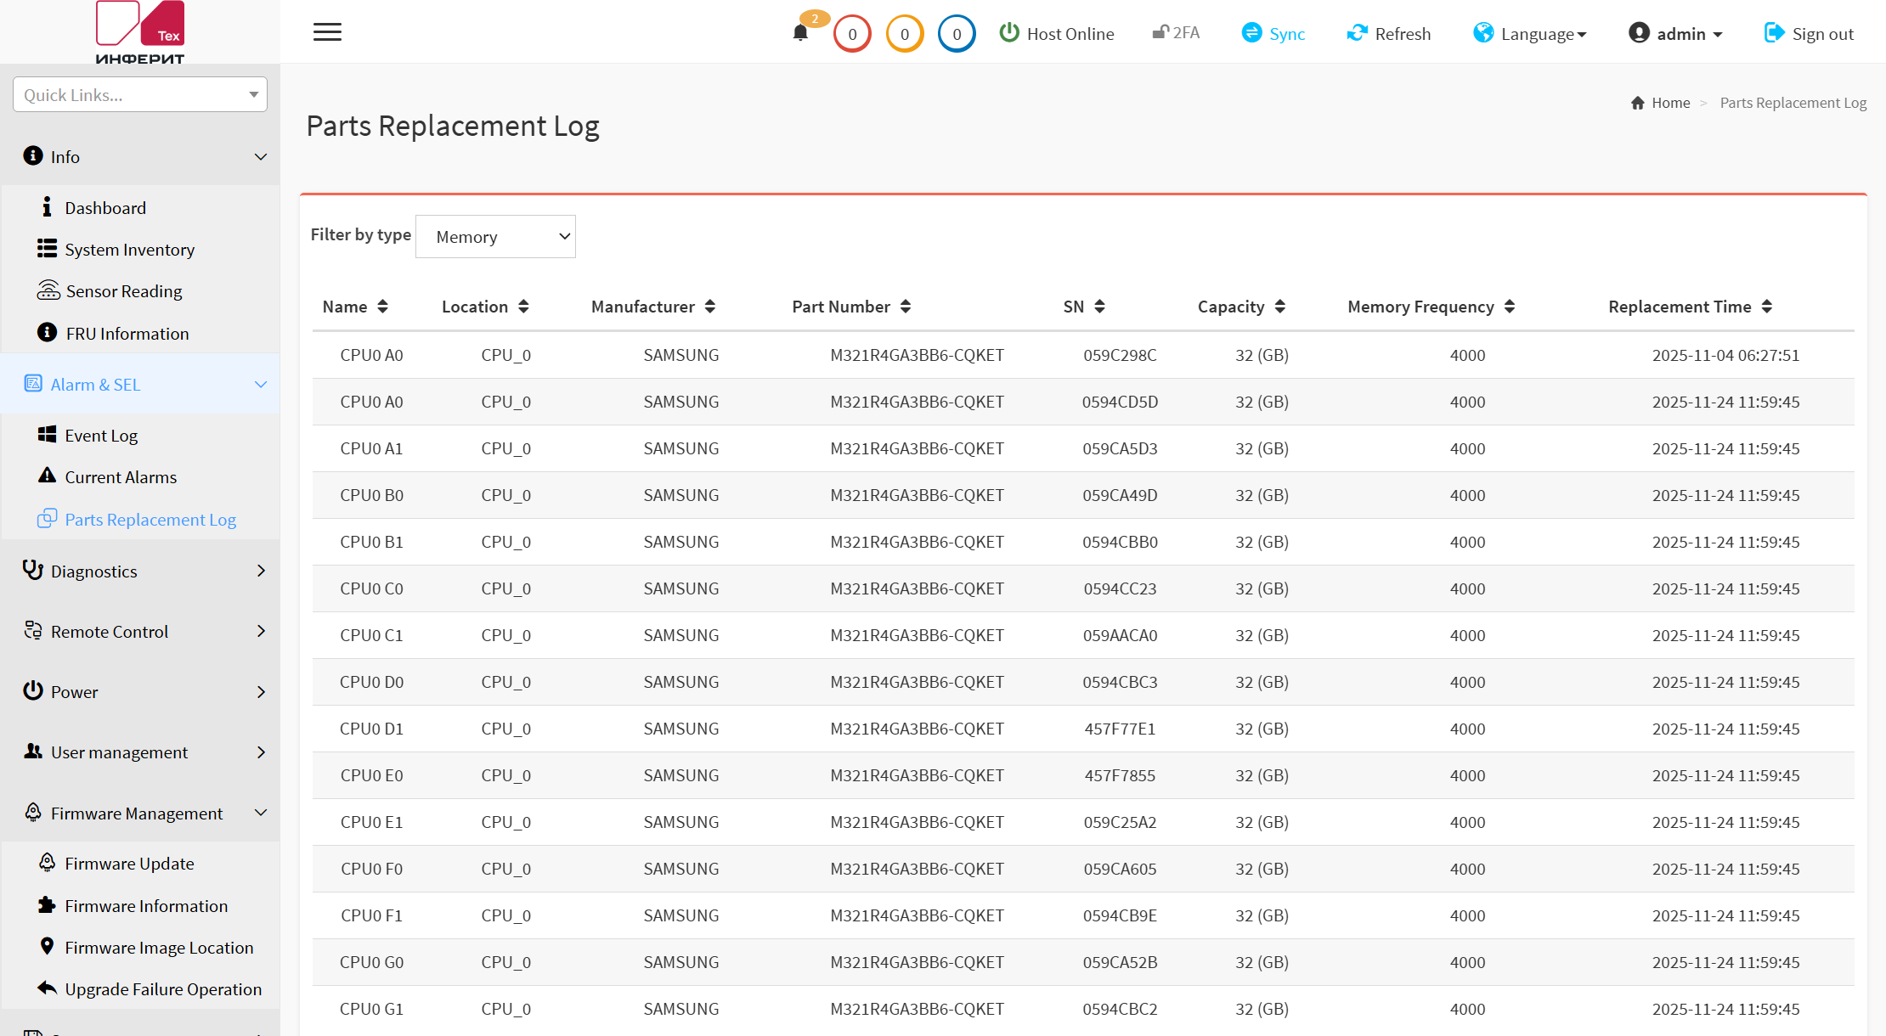
Task: Click the Refresh icon in header
Action: point(1358,33)
